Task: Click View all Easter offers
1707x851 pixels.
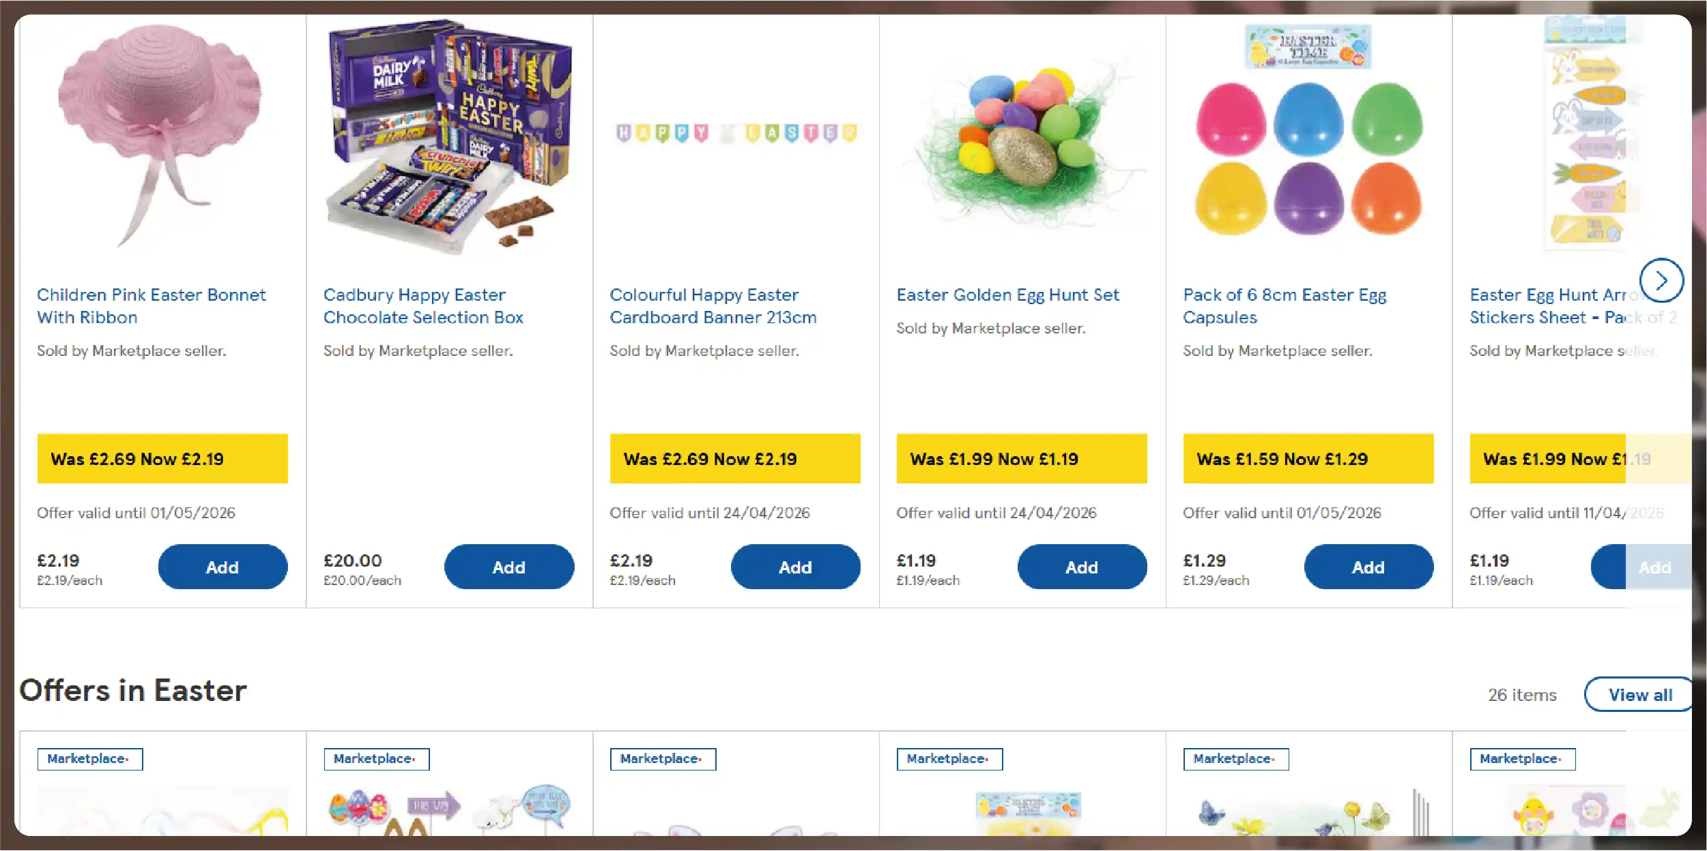Action: (1638, 694)
